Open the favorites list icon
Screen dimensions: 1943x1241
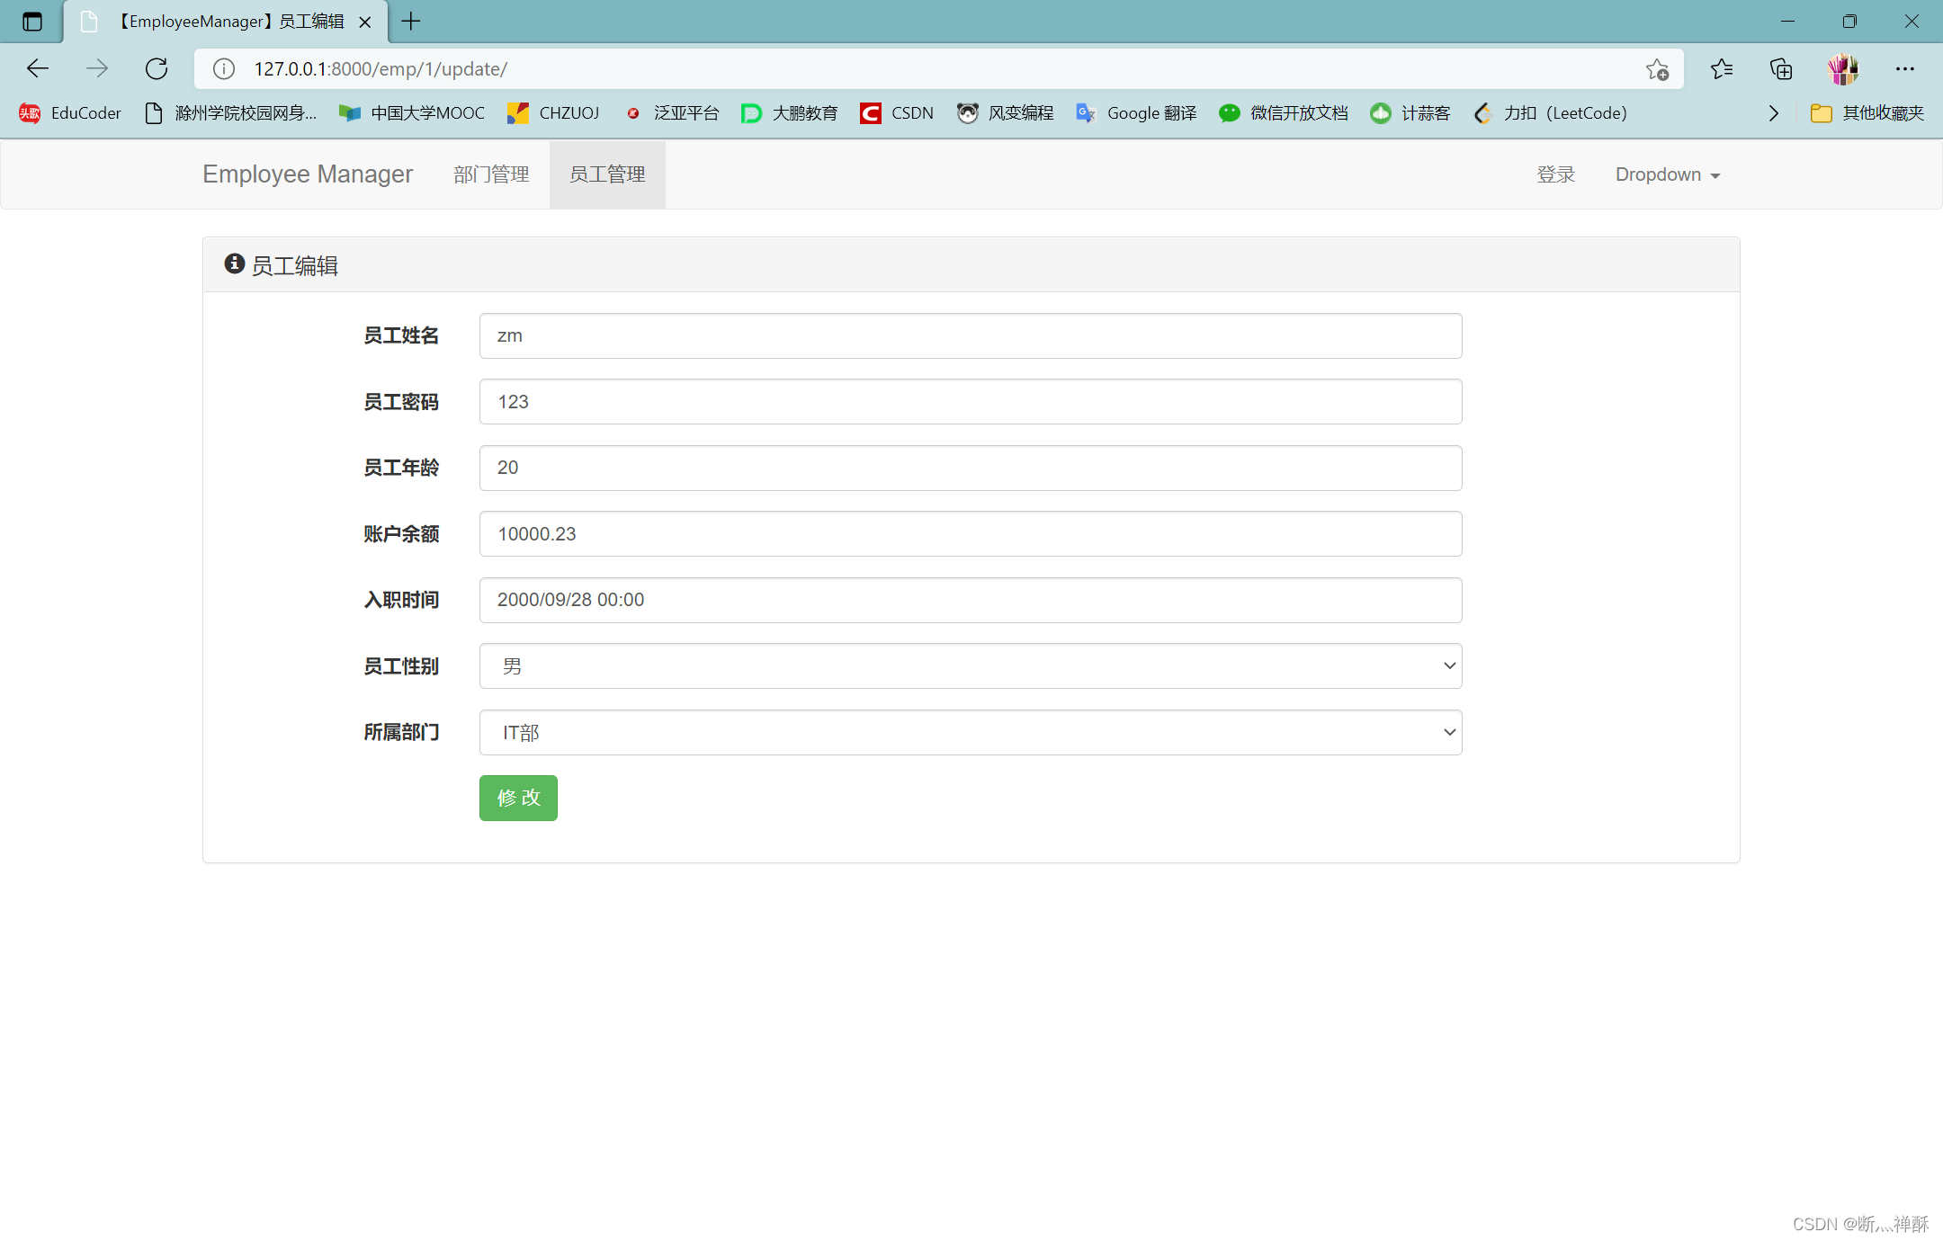coord(1722,69)
